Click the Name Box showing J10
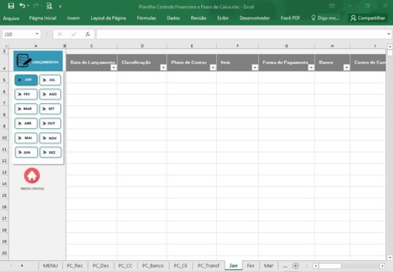 coord(18,34)
